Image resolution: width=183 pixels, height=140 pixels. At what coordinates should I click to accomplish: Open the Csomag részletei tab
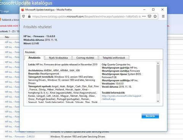click(85, 58)
